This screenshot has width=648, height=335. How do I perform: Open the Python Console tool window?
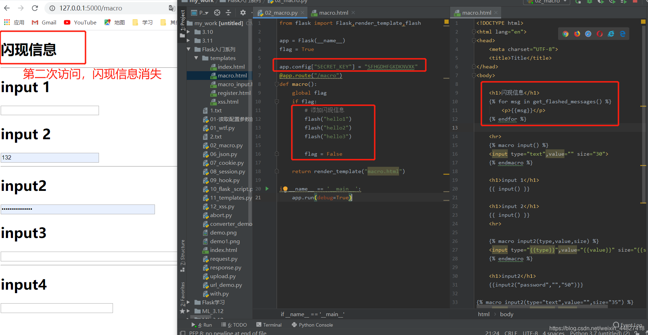[312, 325]
